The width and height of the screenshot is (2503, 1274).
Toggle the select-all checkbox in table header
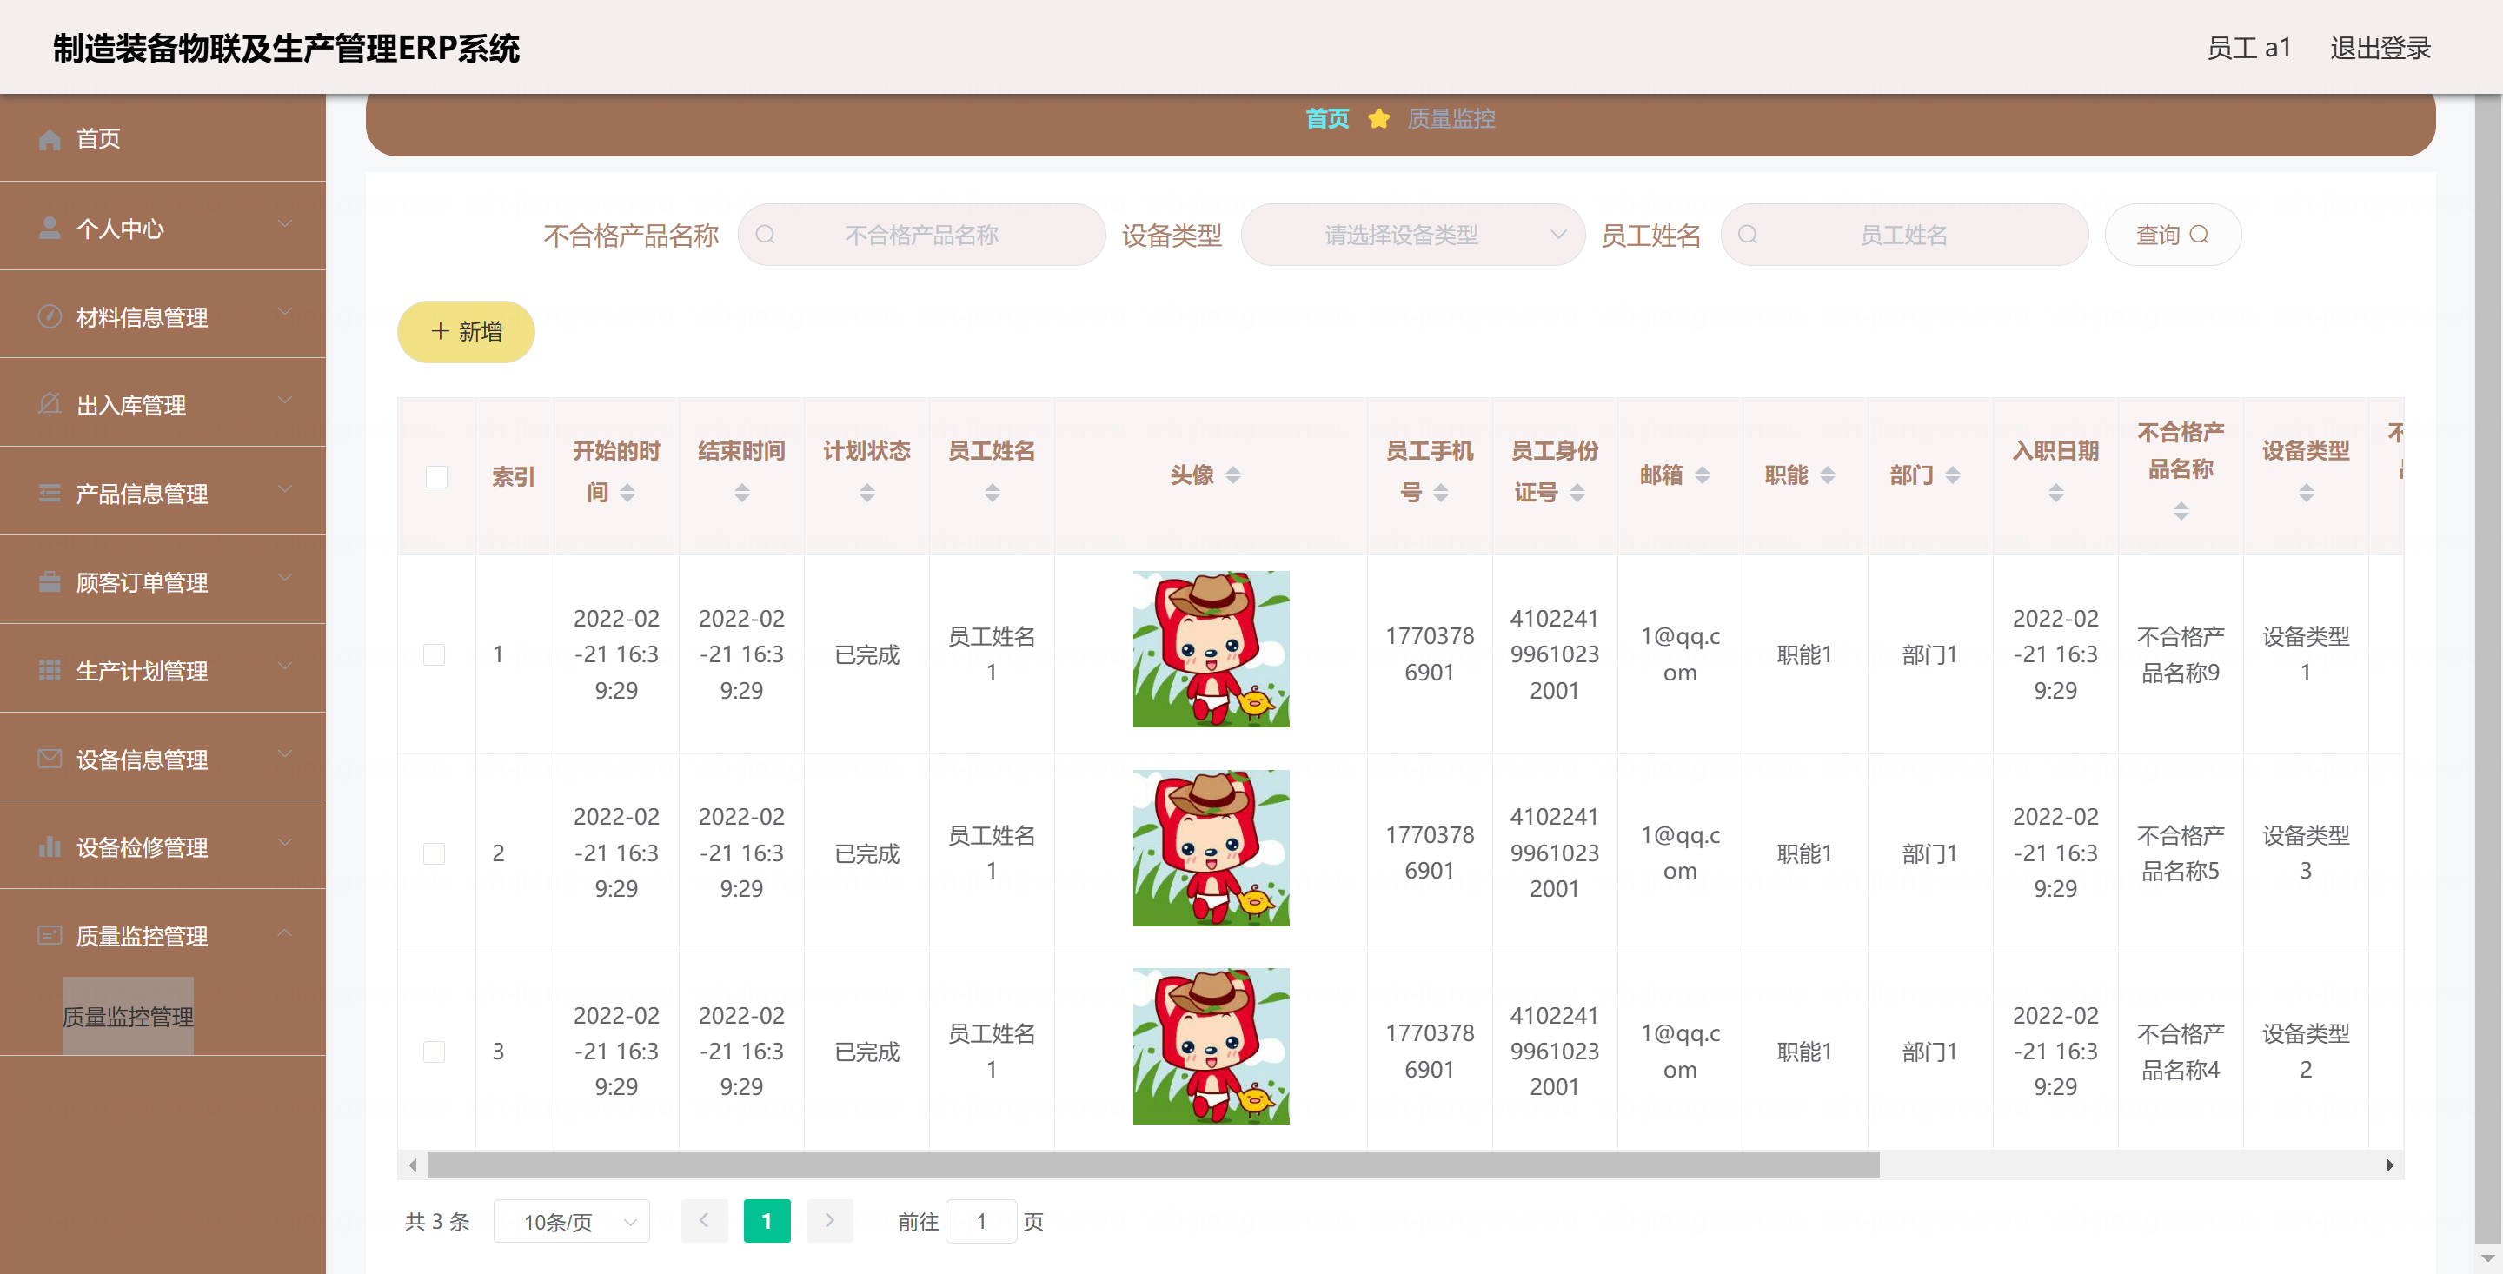(436, 476)
